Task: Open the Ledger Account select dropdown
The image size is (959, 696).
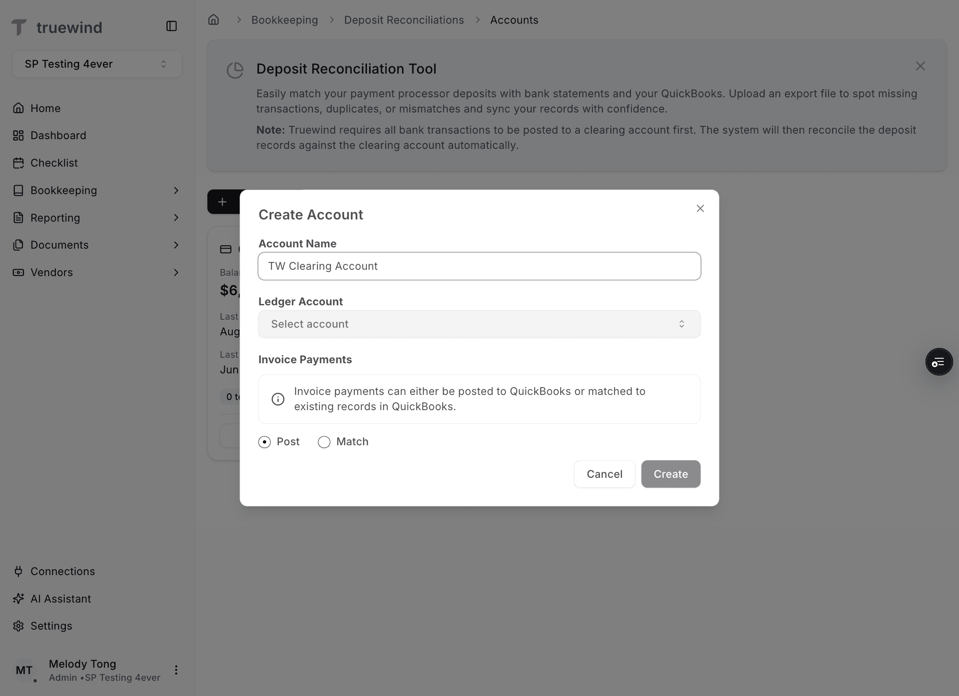Action: click(x=479, y=324)
